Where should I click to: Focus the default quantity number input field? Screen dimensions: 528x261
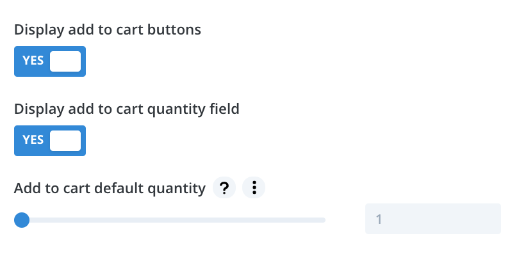(433, 219)
